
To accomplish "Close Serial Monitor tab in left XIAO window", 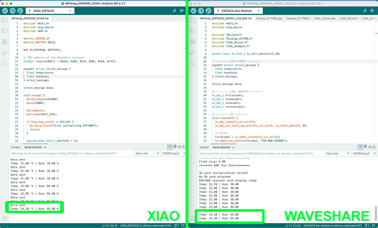I will 45,147.
